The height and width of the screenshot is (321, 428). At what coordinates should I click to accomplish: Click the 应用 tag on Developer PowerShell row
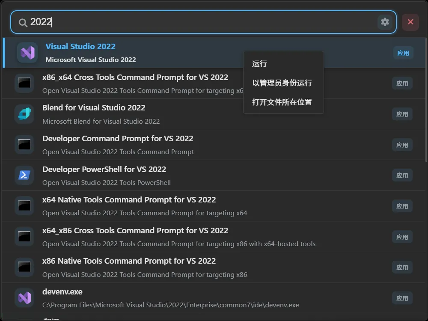click(402, 175)
